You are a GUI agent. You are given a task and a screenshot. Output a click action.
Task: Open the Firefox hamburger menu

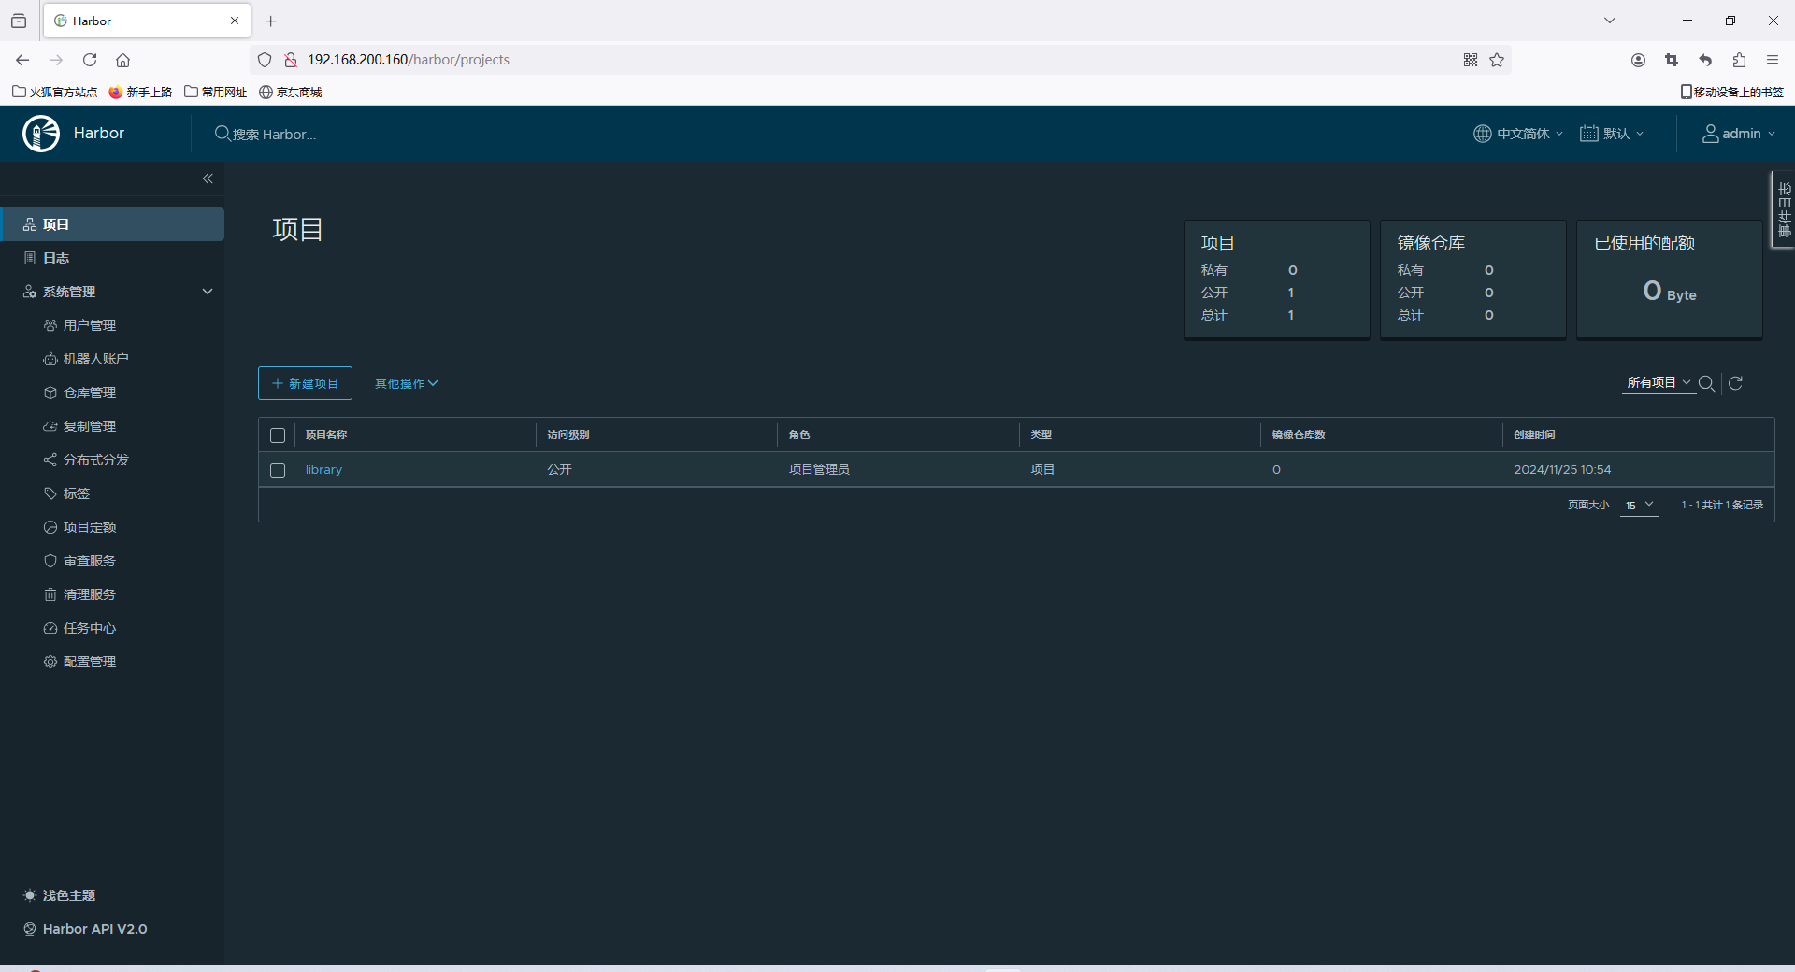1773,60
